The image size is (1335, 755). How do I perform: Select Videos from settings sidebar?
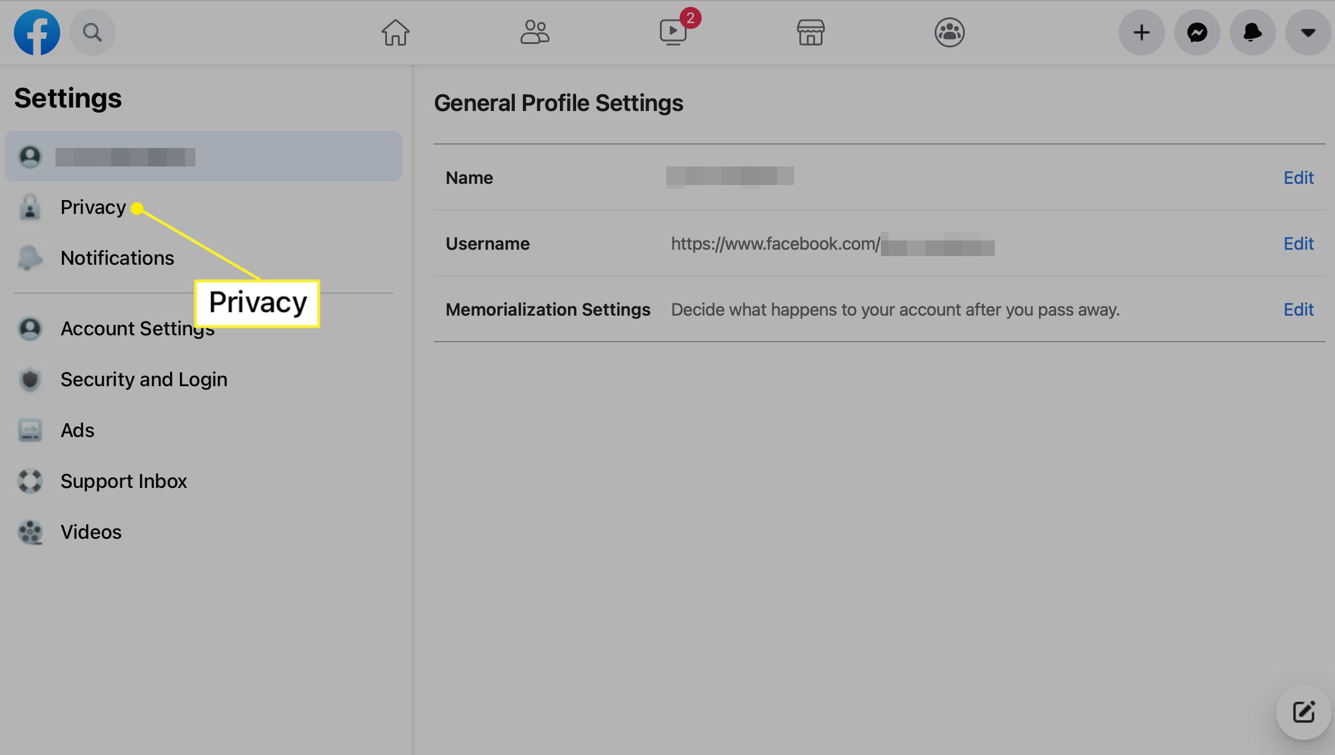91,531
